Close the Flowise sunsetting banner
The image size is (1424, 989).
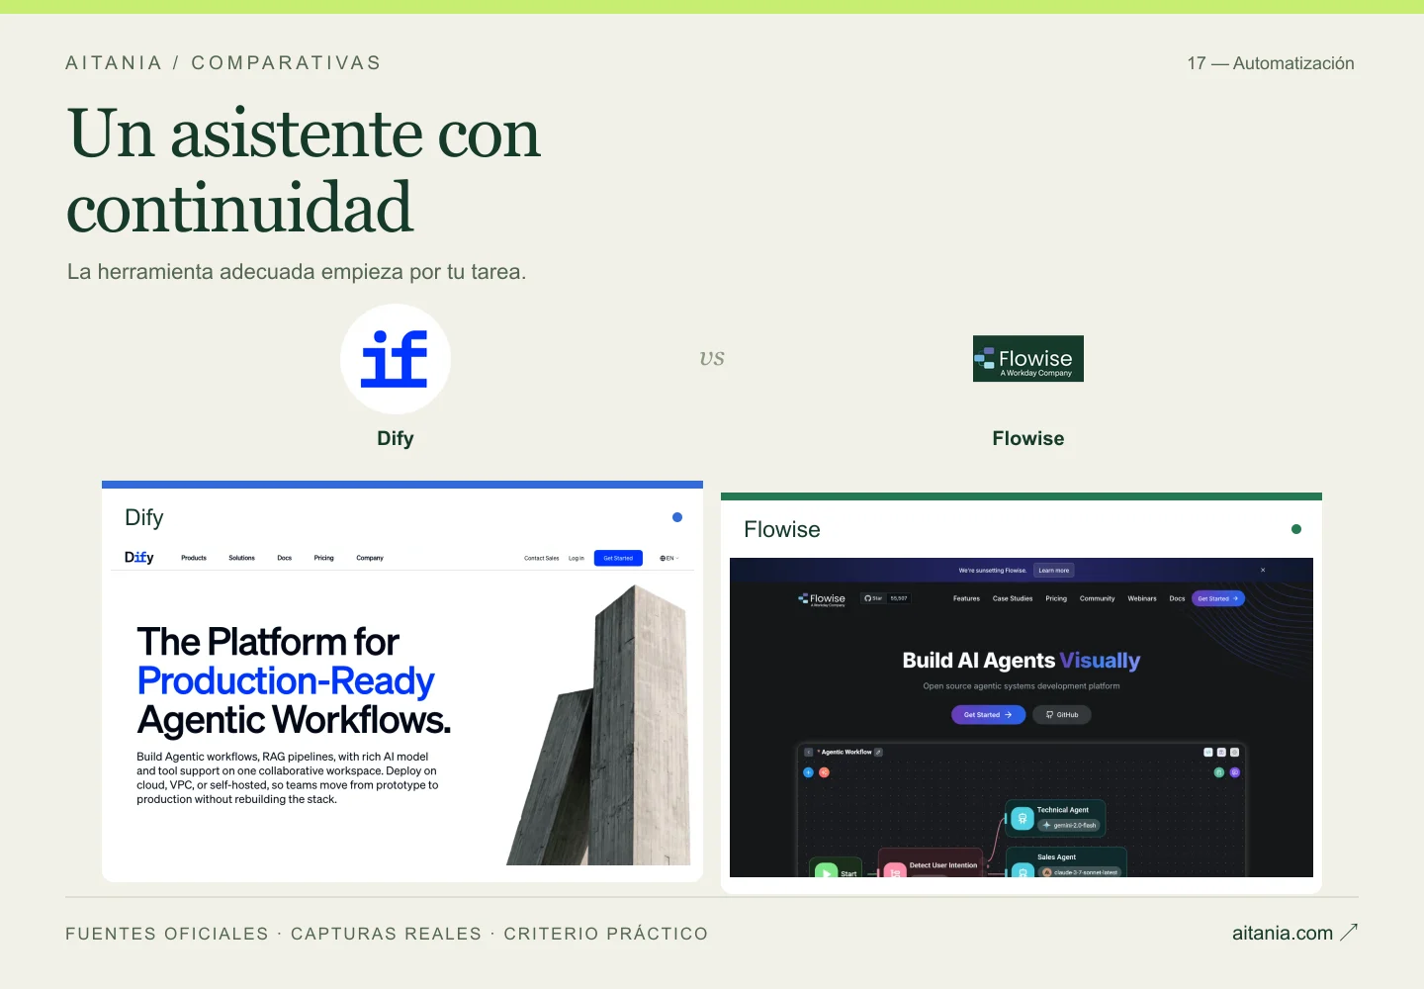click(1263, 571)
